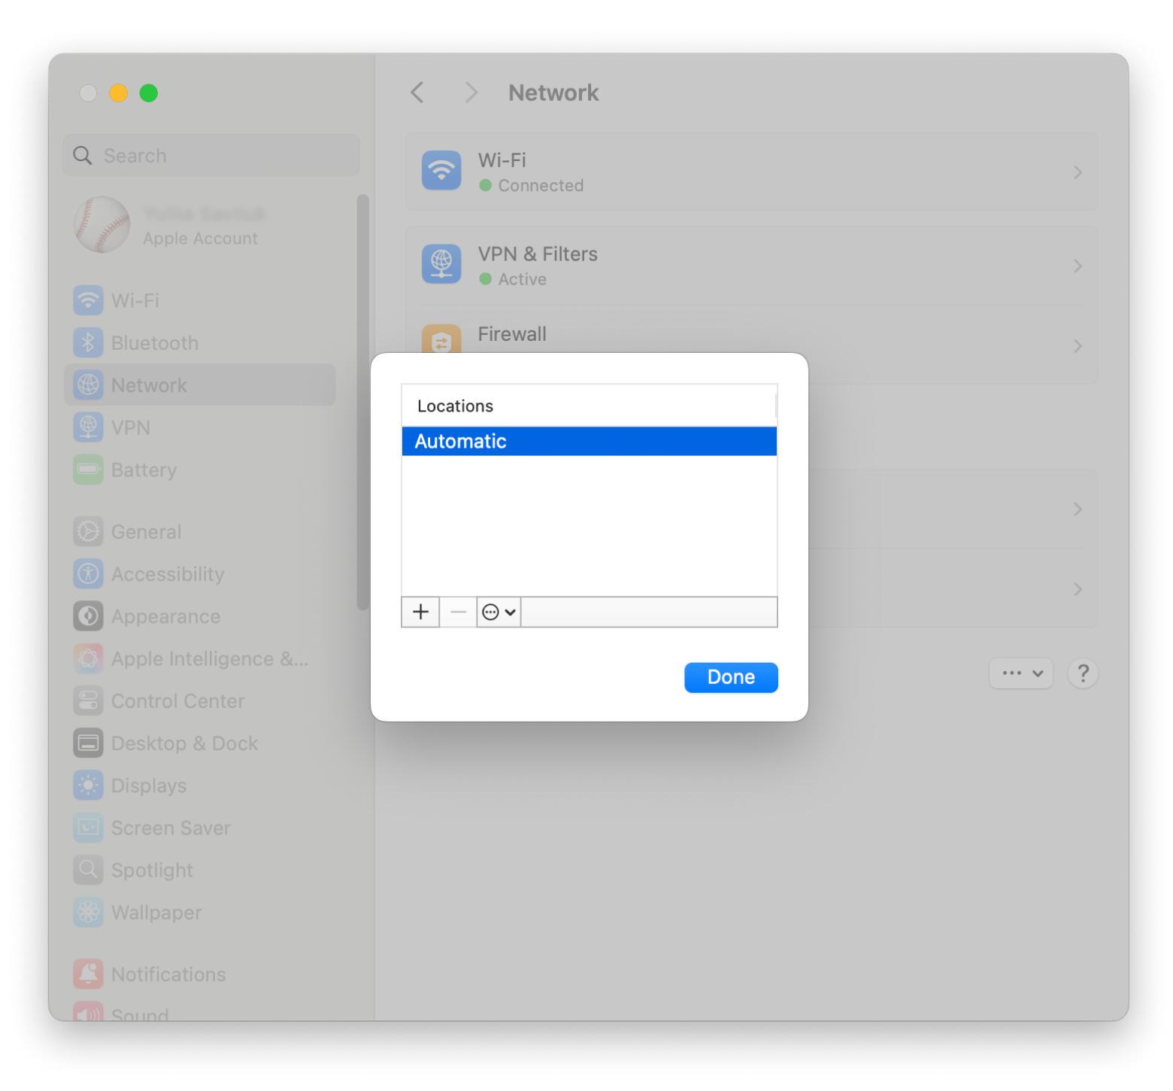Open Bluetooth settings from sidebar
Image resolution: width=1173 pixels, height=1091 pixels.
[154, 343]
